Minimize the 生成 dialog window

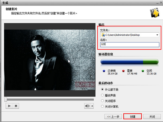[158, 3]
